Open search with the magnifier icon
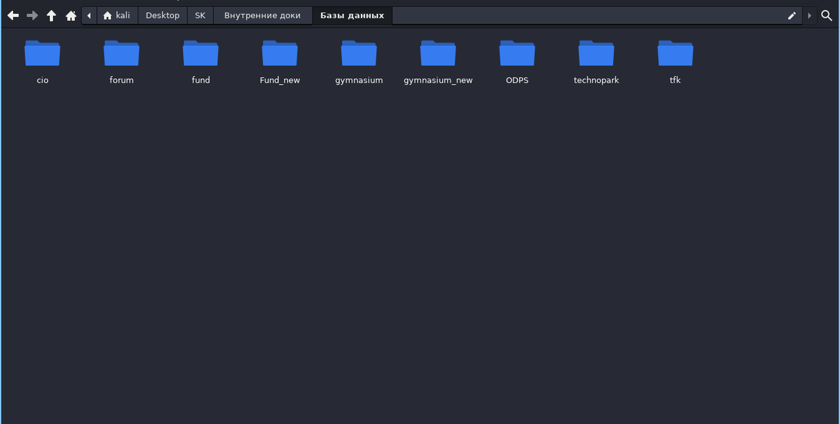The height and width of the screenshot is (424, 840). coord(827,15)
